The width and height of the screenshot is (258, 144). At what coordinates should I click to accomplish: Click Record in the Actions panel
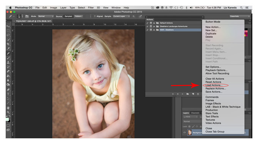coord(178,94)
